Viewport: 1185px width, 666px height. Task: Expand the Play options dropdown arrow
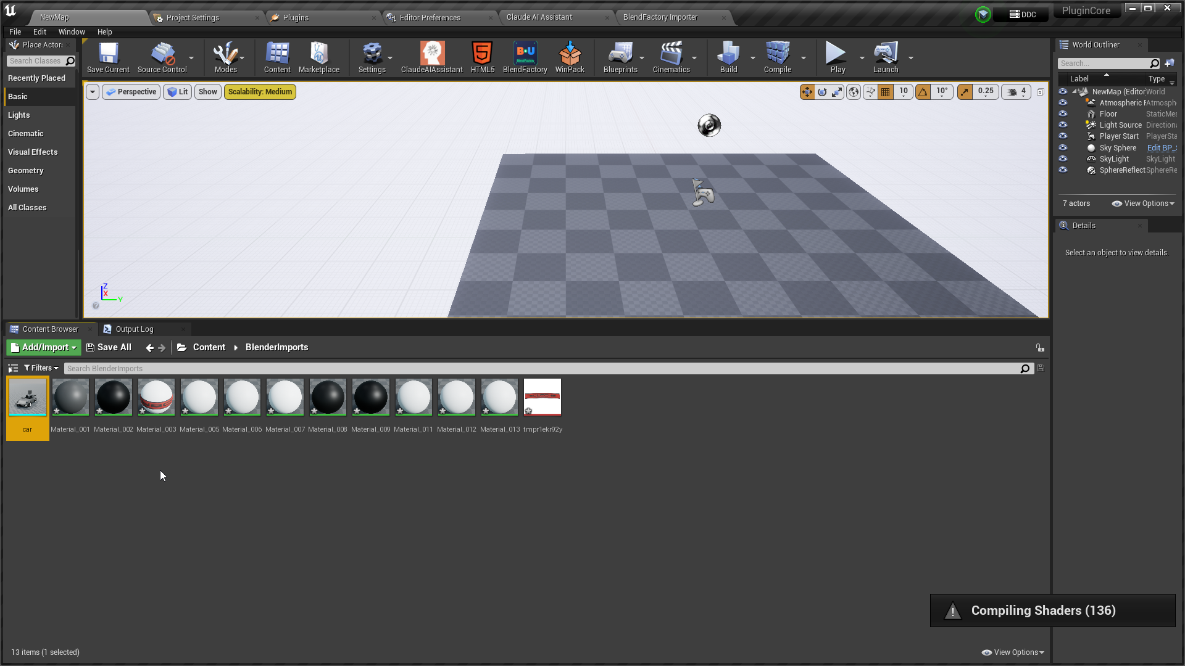(862, 58)
